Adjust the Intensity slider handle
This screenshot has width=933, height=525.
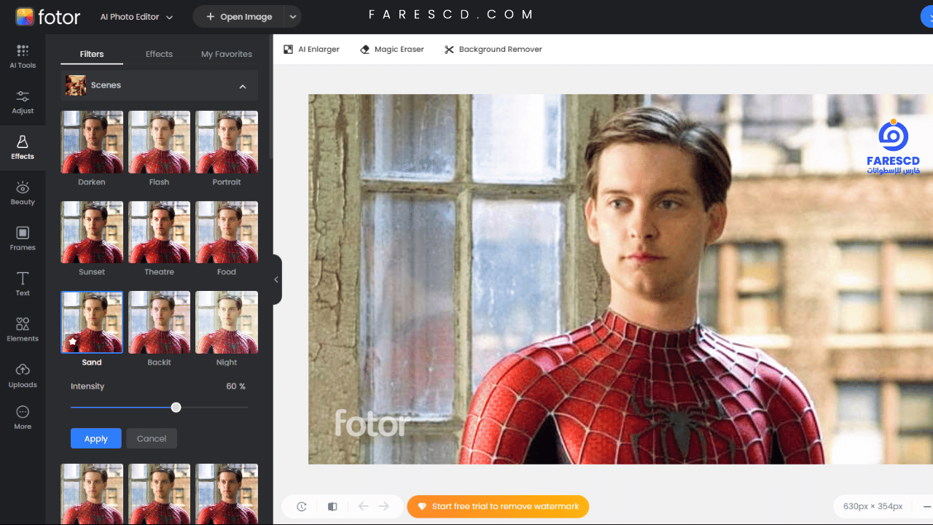click(176, 408)
